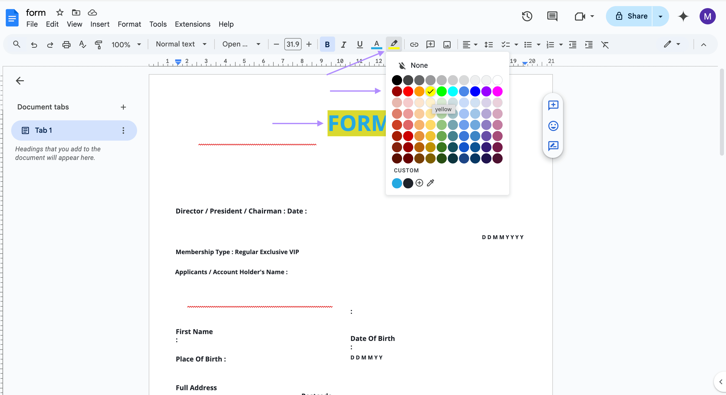726x395 pixels.
Task: Toggle bold formatting
Action: point(327,44)
